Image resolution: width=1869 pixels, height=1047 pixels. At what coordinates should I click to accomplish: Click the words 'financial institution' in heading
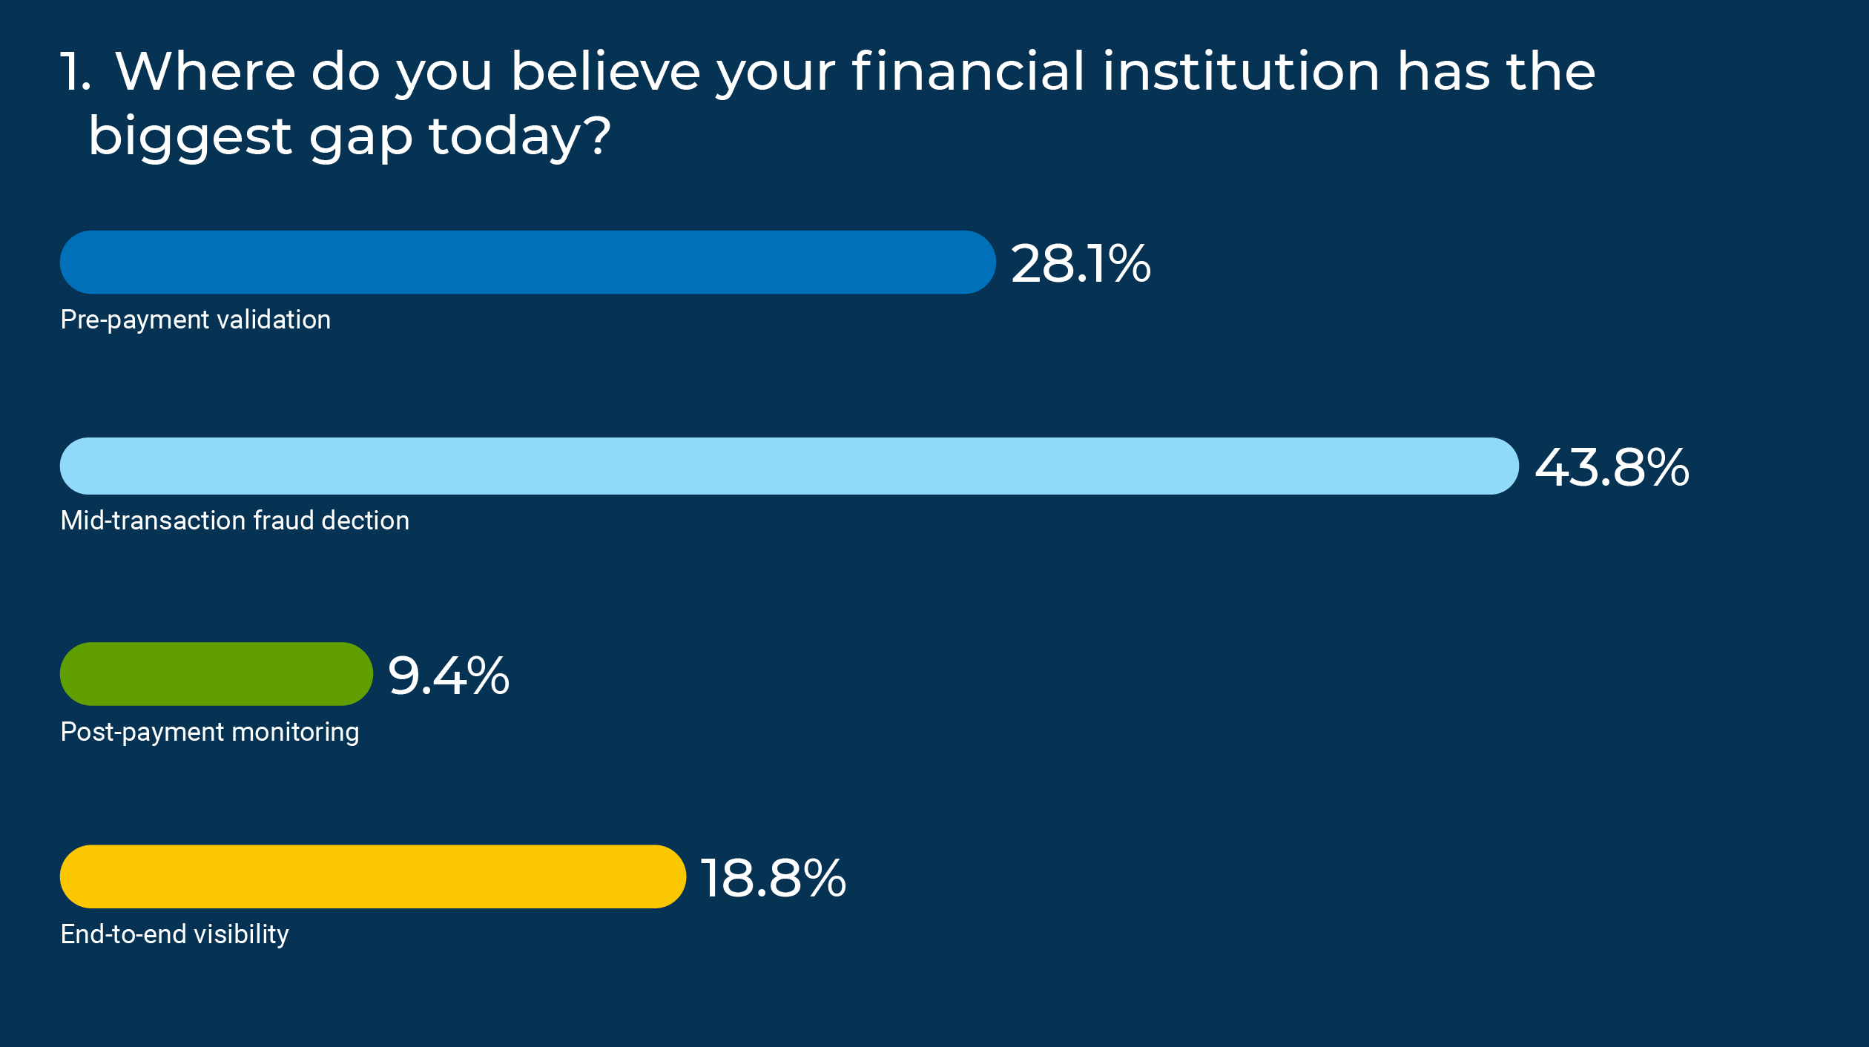click(1115, 72)
